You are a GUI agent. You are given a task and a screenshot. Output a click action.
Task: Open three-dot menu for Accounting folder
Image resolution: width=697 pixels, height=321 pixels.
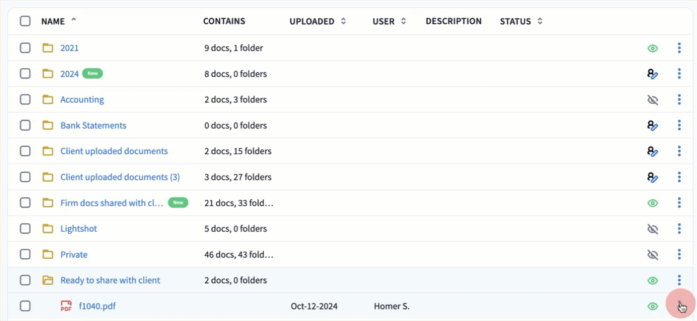[x=679, y=100]
